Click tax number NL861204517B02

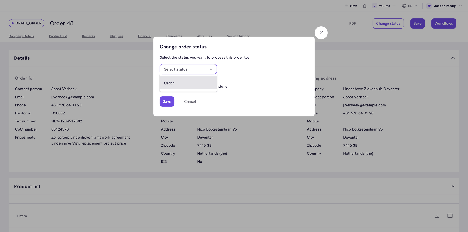[x=67, y=121]
